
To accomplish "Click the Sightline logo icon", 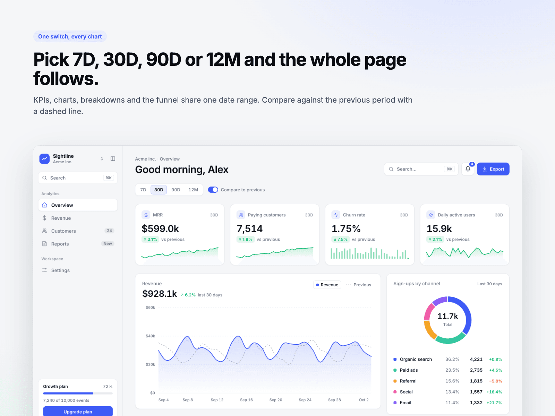I will [44, 159].
